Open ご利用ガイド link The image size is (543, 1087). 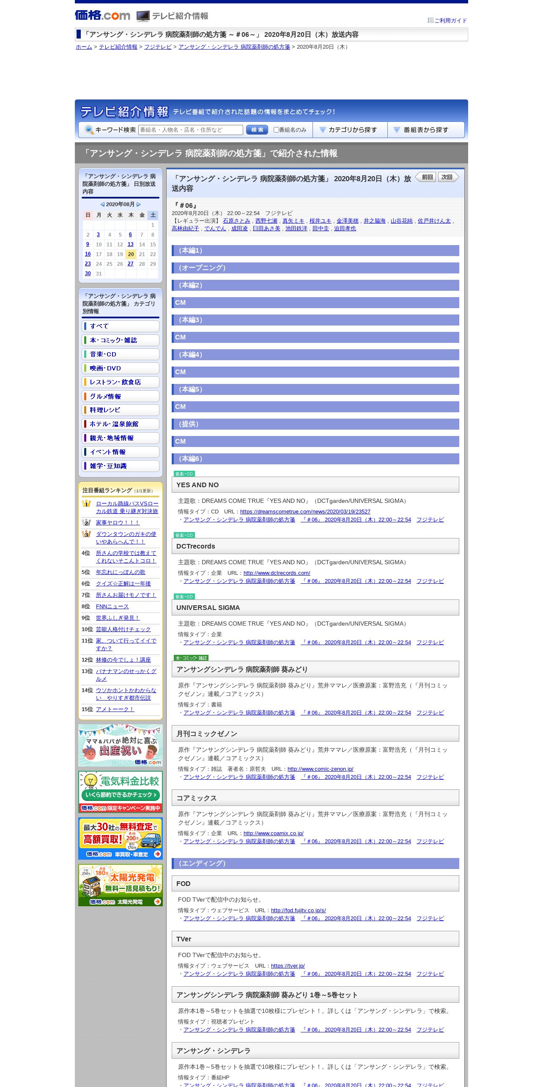point(450,20)
